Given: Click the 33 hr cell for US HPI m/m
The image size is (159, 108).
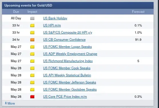Looking at the screenshot, I should 16,25.
